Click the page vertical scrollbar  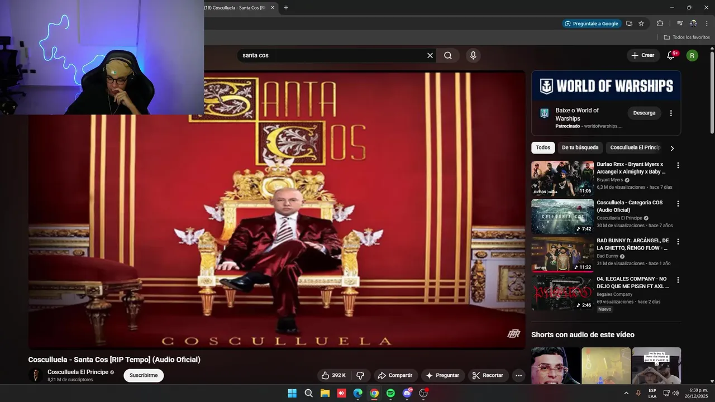pos(712,92)
